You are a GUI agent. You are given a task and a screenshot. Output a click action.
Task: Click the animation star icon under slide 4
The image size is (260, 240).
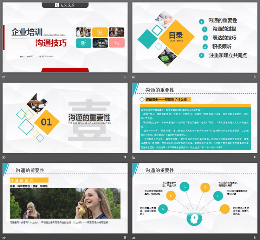[134, 157]
